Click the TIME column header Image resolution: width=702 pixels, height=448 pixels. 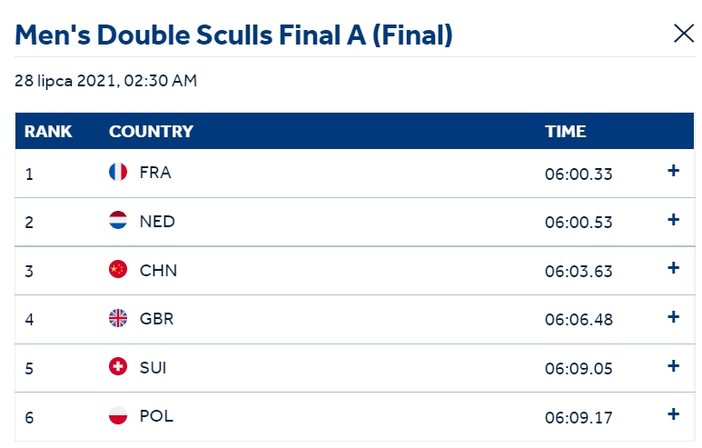[566, 131]
